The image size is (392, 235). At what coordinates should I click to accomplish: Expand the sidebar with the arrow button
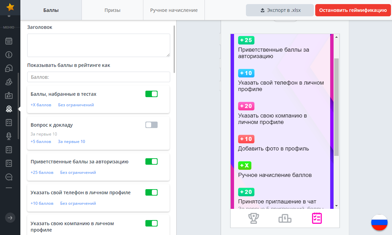pos(10,218)
